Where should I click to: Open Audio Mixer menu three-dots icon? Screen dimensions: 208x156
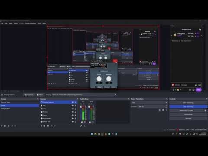pyautogui.click(x=84, y=126)
